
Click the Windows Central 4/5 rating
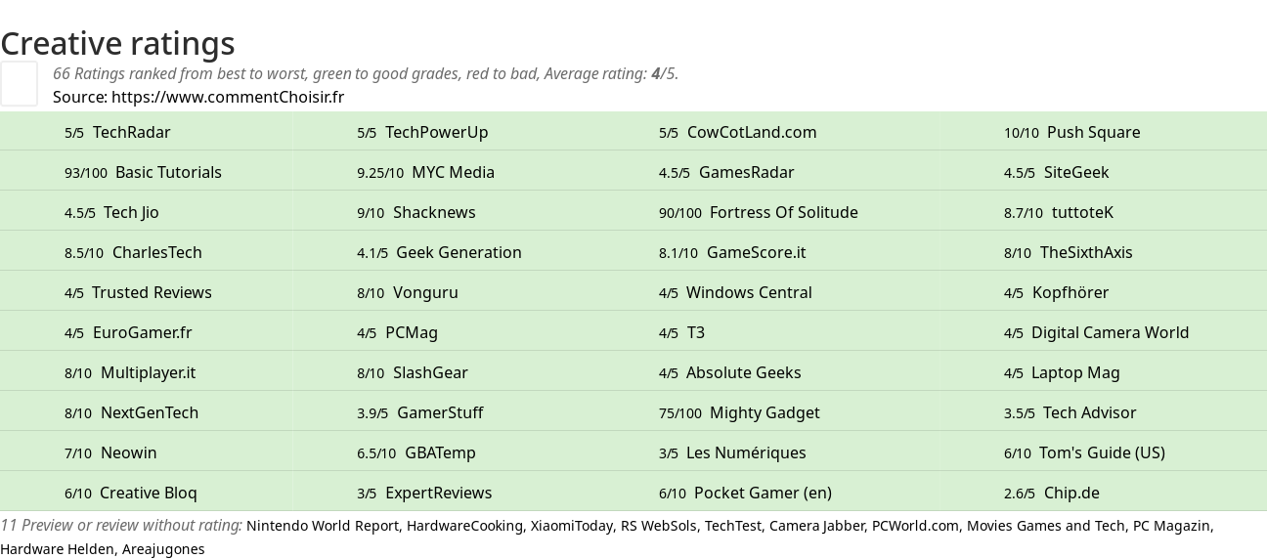pos(749,292)
